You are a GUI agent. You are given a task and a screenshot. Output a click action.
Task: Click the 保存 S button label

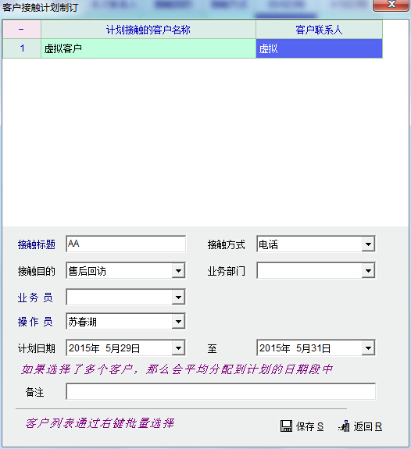click(x=310, y=426)
